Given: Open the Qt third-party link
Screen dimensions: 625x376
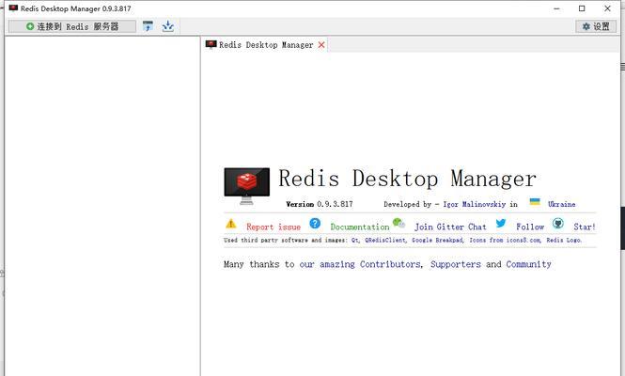Looking at the screenshot, I should tap(354, 240).
